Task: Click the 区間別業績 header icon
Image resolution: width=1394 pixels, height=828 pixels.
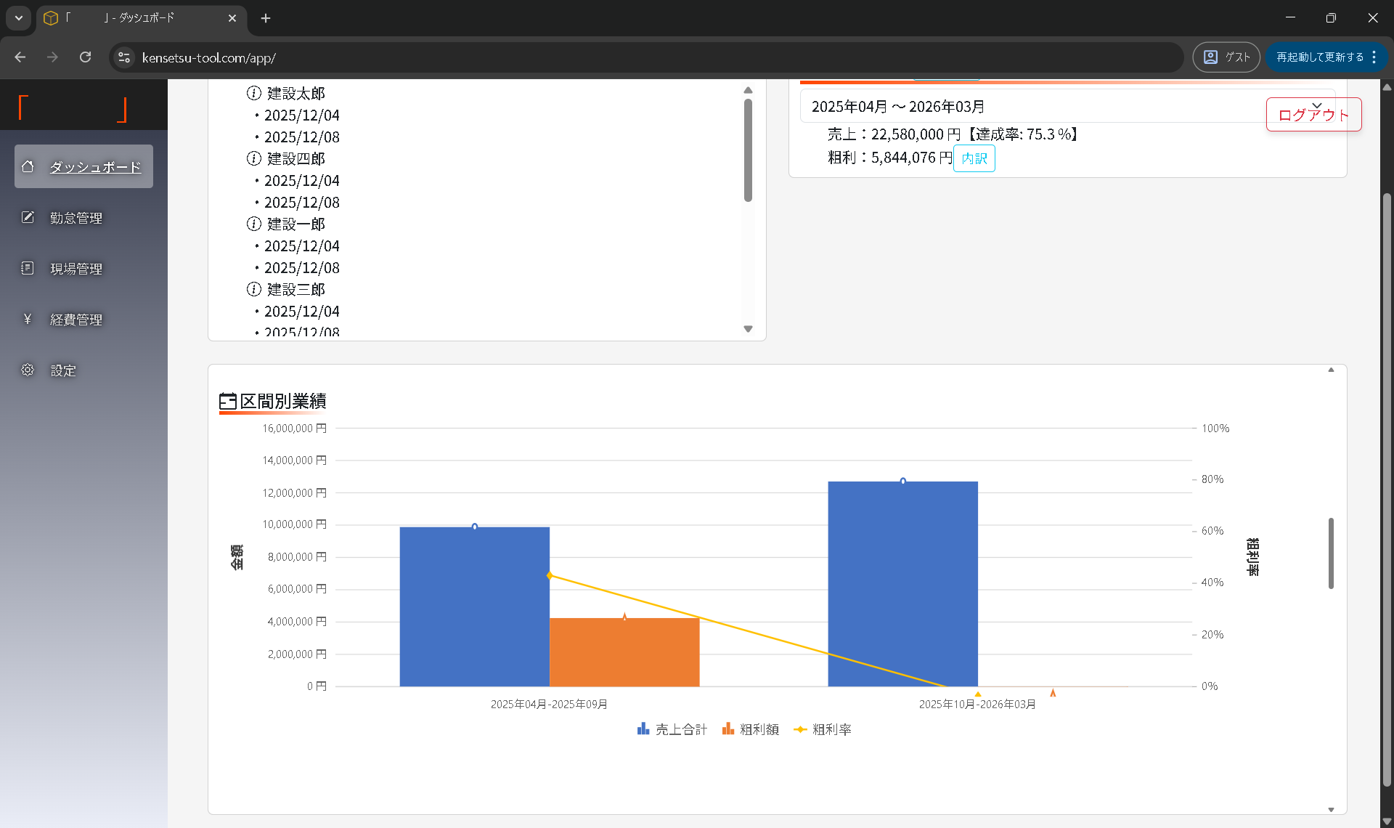Action: (227, 401)
